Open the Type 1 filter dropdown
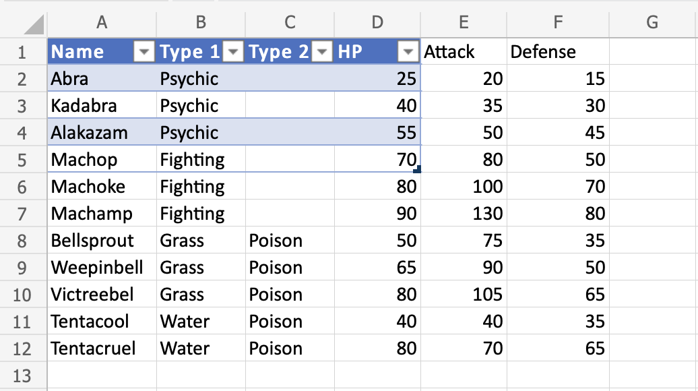Screen dimensions: 698x391 point(233,52)
